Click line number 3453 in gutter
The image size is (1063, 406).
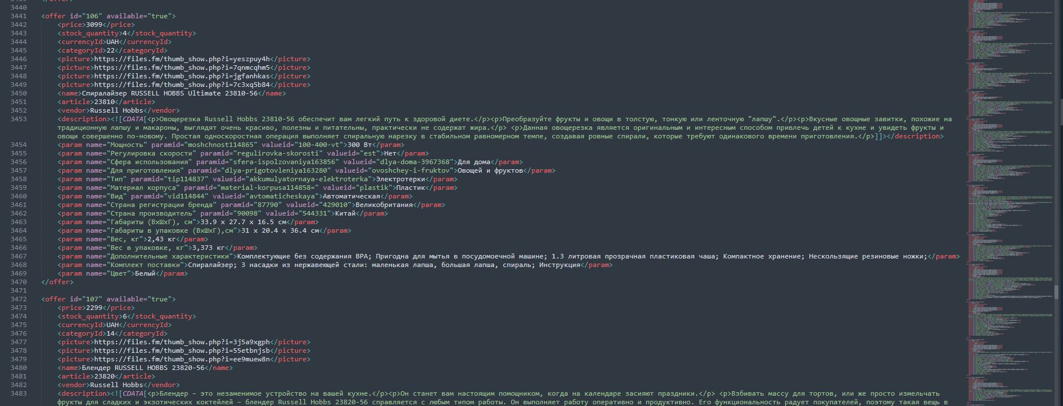(18, 119)
